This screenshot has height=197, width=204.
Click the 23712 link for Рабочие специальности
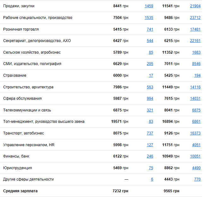pyautogui.click(x=195, y=18)
